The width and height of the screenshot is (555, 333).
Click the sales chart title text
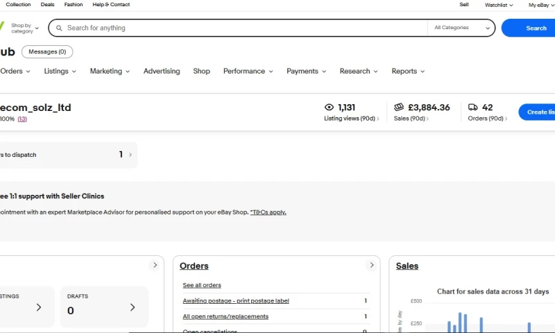coord(493,291)
